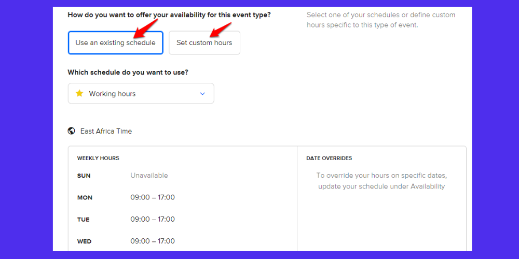This screenshot has width=519, height=259.
Task: Click the red arrow pointing to custom hours
Action: [x=221, y=29]
